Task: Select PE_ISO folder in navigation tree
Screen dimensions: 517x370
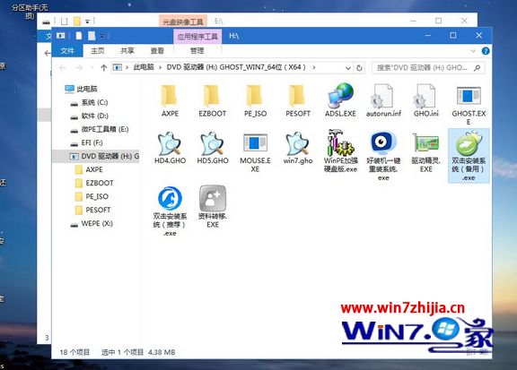Action: [x=92, y=196]
